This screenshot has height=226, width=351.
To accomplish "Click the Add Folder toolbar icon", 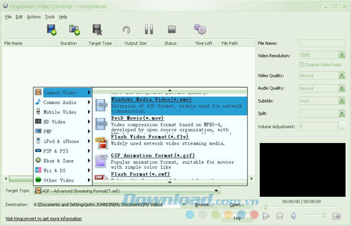I will coord(74,30).
